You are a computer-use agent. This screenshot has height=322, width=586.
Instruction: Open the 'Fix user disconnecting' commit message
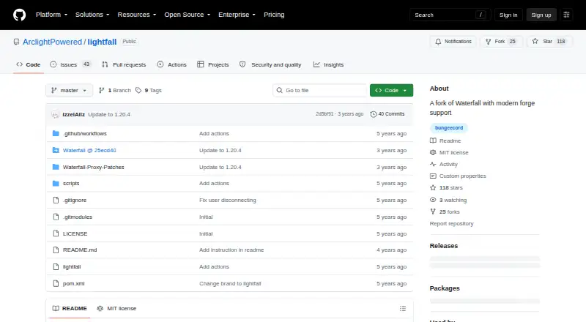pos(228,200)
